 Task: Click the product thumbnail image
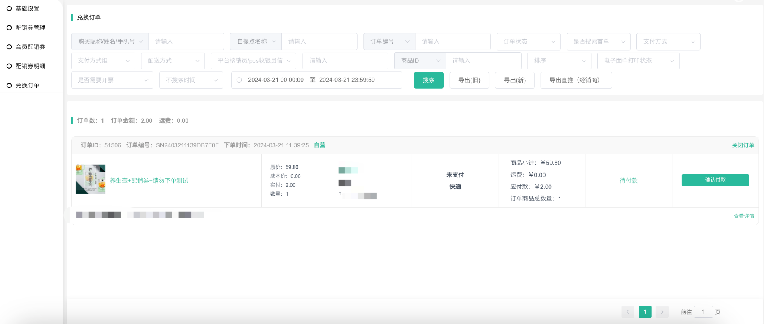click(x=91, y=179)
